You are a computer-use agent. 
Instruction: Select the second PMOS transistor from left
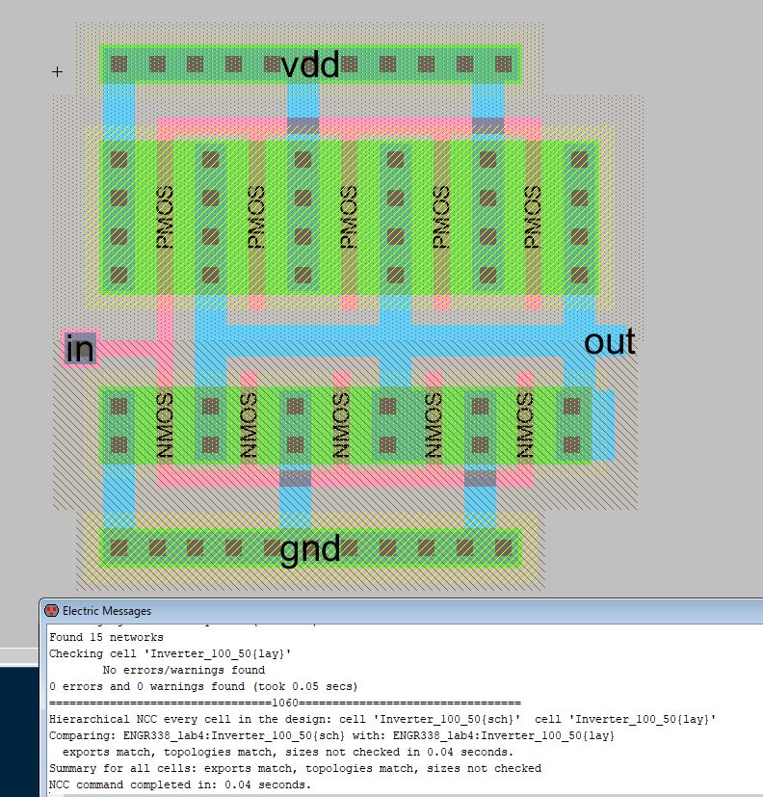pyautogui.click(x=256, y=218)
